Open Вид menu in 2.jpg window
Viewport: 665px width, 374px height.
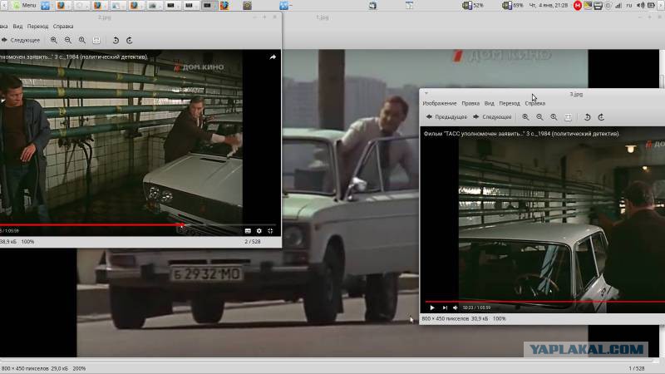tap(17, 27)
